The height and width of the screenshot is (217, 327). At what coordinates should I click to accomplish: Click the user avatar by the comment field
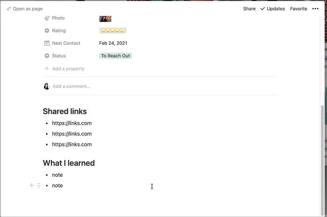click(47, 86)
